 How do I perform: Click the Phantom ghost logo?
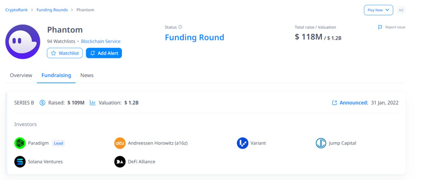23,42
